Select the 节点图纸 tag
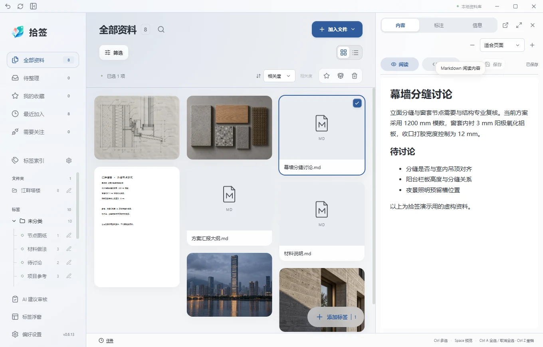543x347 pixels. [x=38, y=235]
